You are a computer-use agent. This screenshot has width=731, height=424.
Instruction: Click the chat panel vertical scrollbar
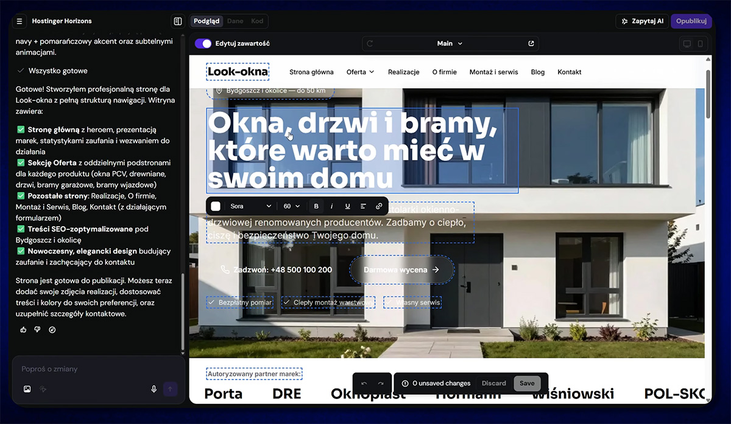click(x=183, y=314)
